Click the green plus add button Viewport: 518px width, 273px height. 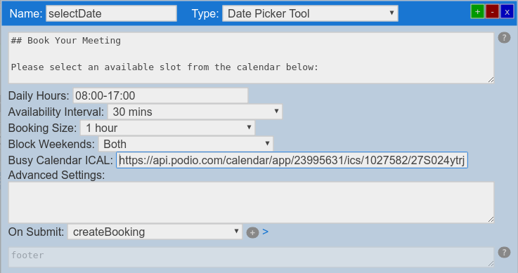[477, 12]
